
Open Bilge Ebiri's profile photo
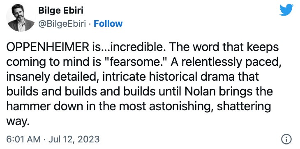[x=20, y=17]
